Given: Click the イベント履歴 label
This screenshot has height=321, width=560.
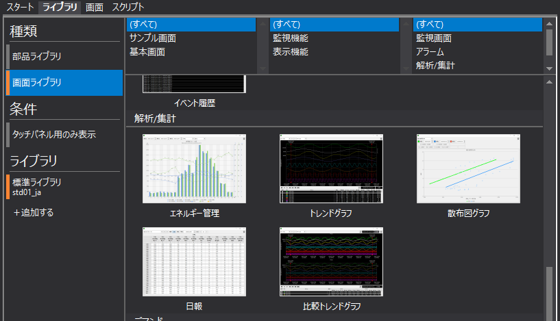Looking at the screenshot, I should (x=195, y=103).
